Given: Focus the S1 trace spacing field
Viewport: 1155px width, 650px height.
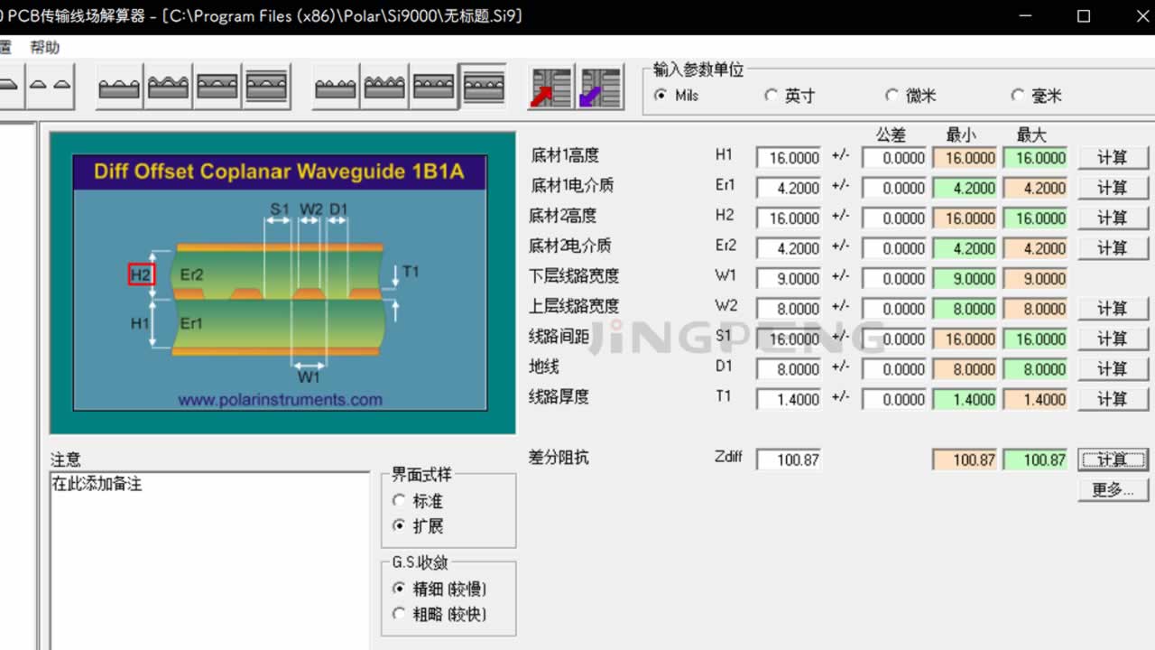Looking at the screenshot, I should [789, 339].
